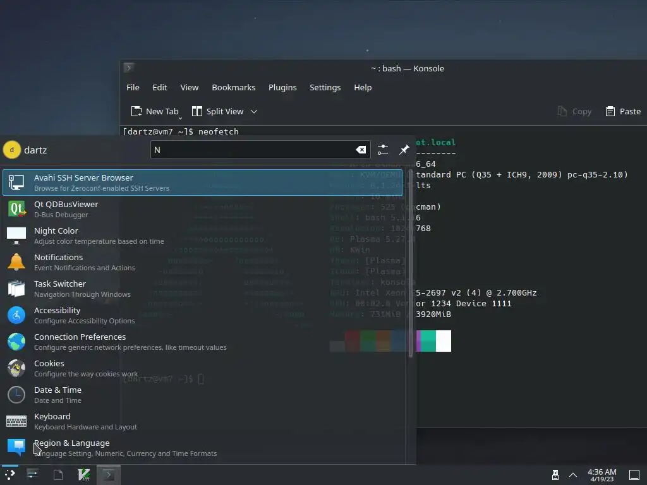This screenshot has width=647, height=485.
Task: Open the Edit menu in Konsole
Action: pyautogui.click(x=160, y=87)
